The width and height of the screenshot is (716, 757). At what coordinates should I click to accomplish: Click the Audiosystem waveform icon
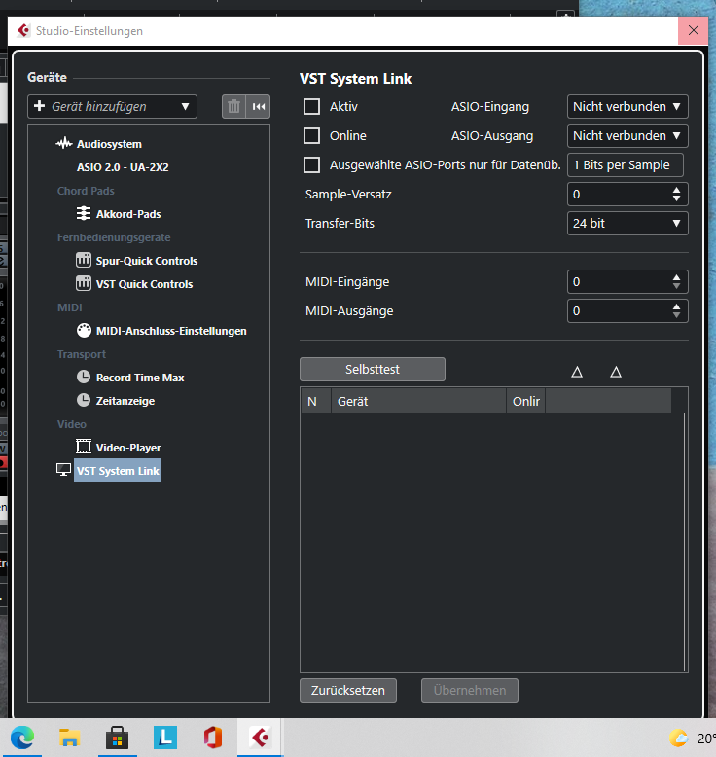64,143
